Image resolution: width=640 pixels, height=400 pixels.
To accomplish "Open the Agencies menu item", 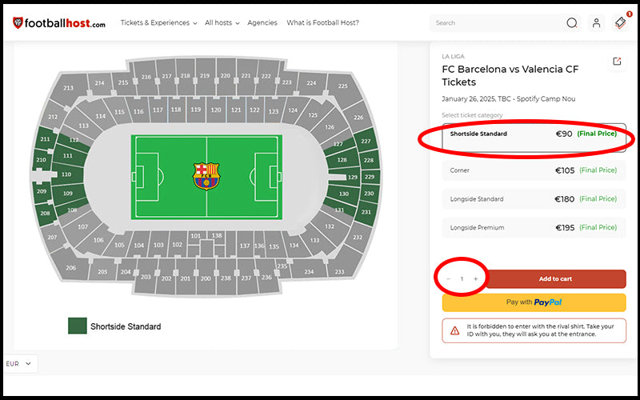I will coord(262,23).
